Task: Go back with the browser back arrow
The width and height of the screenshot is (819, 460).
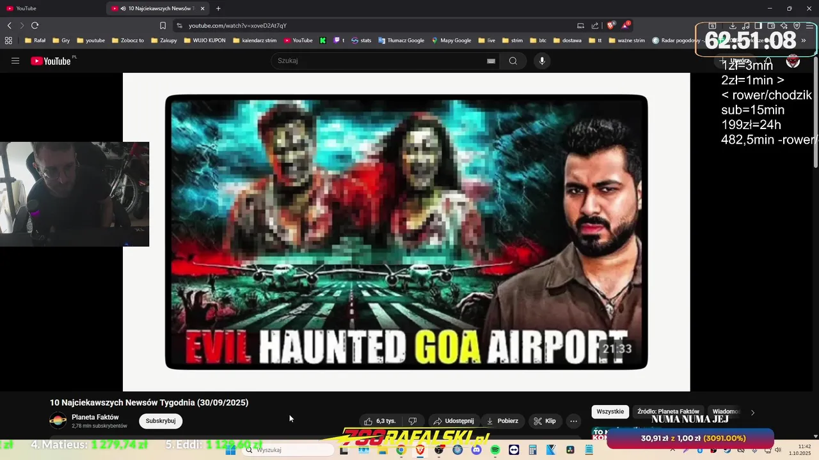Action: coord(9,26)
